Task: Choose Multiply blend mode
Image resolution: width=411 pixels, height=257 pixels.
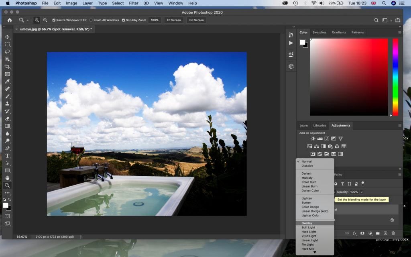Action: (x=315, y=178)
